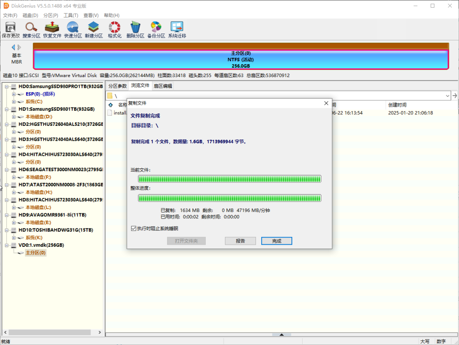Click the 保存更改 save changes icon
The image size is (459, 345).
[11, 30]
